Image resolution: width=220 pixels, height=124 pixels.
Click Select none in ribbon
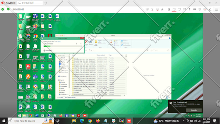(x=125, y=43)
